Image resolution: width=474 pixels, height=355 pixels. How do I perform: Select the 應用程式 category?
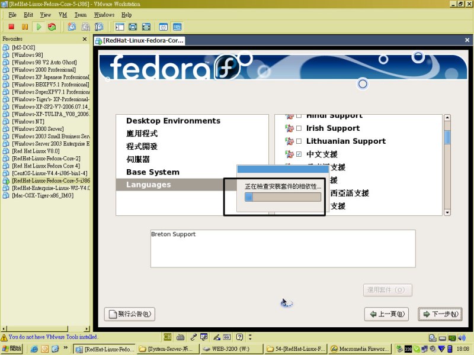[142, 134]
